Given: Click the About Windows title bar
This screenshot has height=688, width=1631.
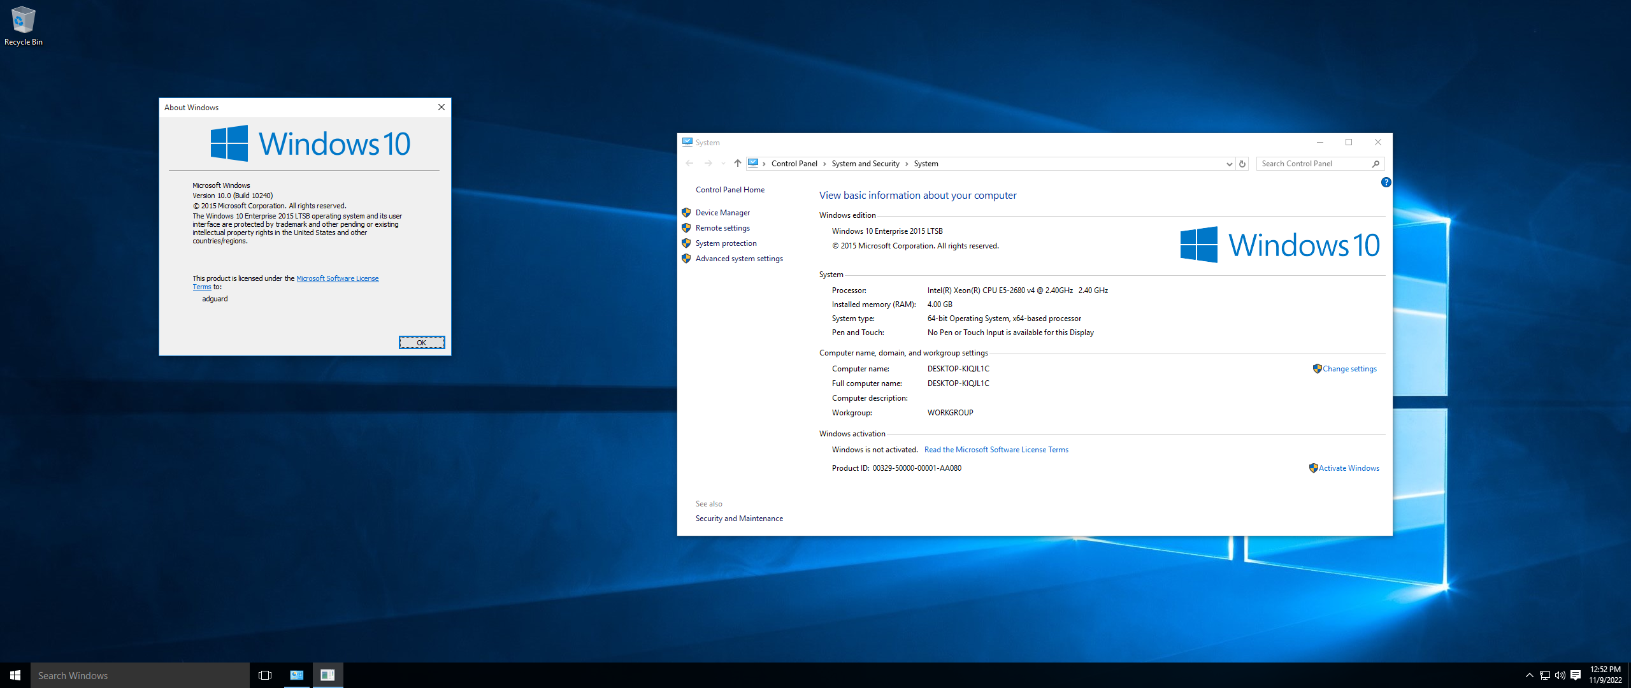Looking at the screenshot, I should tap(296, 107).
